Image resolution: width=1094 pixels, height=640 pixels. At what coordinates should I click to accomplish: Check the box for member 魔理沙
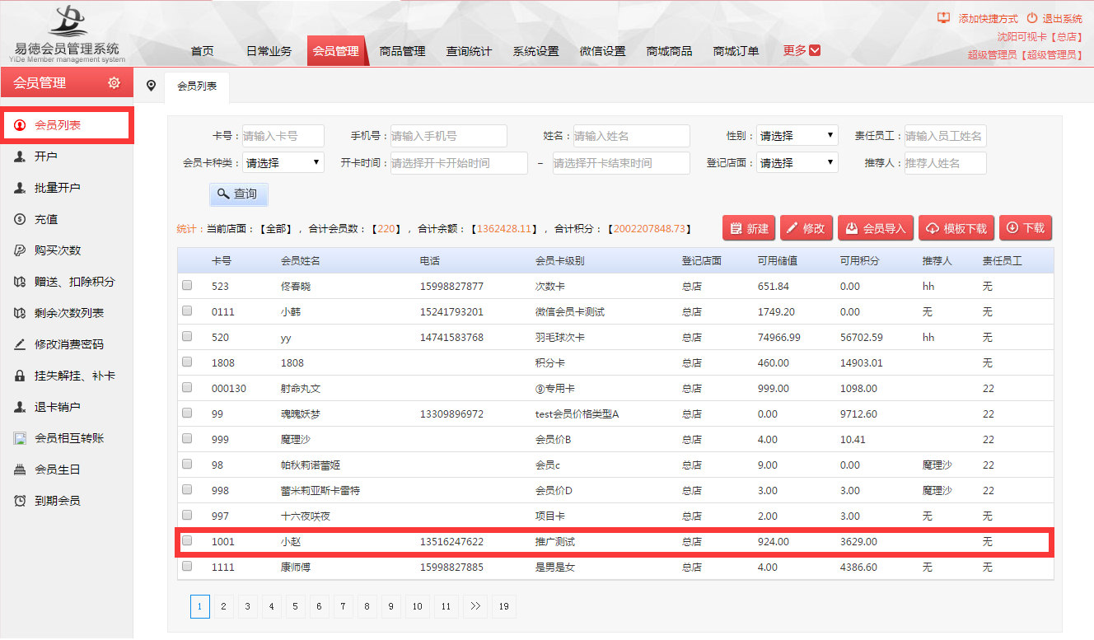[187, 439]
